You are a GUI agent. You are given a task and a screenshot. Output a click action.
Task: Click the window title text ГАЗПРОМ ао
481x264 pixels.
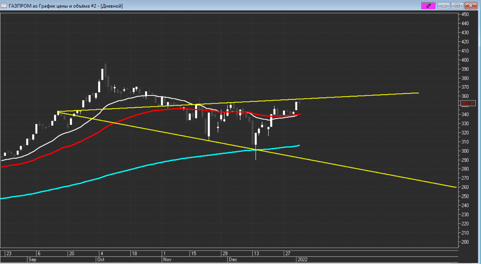click(20, 6)
